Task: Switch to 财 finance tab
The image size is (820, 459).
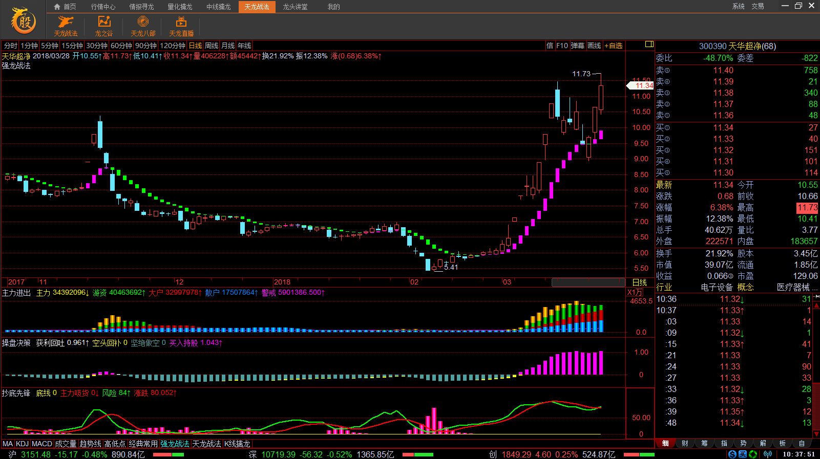Action: [685, 443]
